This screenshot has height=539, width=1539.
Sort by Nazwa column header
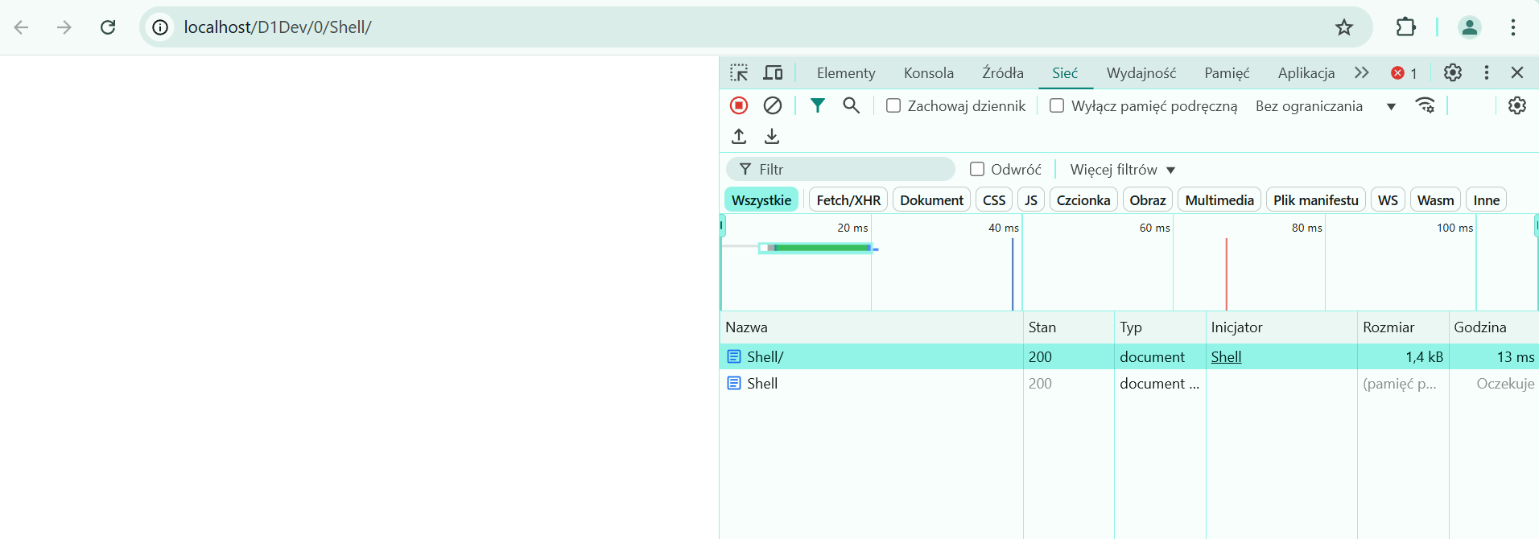(871, 327)
